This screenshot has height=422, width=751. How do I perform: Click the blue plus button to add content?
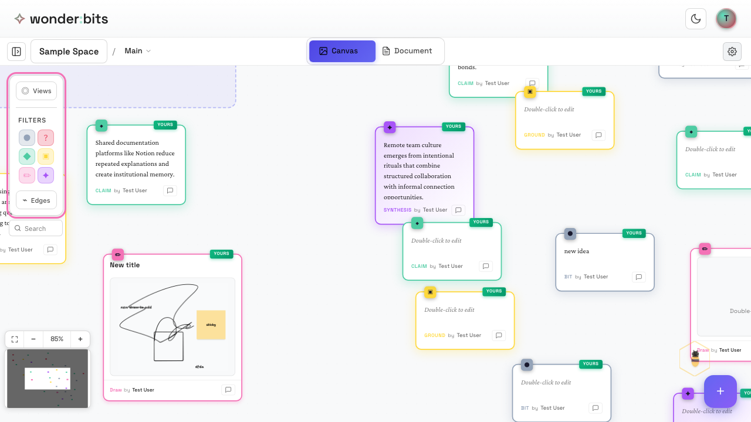(720, 391)
